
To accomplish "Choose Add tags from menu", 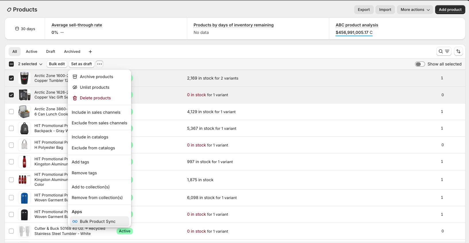I will coord(99,162).
